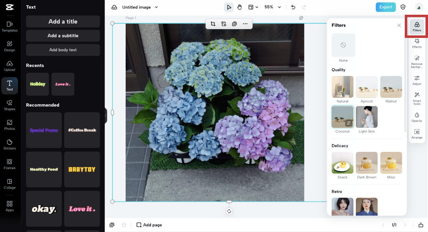Open the Frames sidebar panel
The height and width of the screenshot is (232, 428).
click(x=10, y=165)
